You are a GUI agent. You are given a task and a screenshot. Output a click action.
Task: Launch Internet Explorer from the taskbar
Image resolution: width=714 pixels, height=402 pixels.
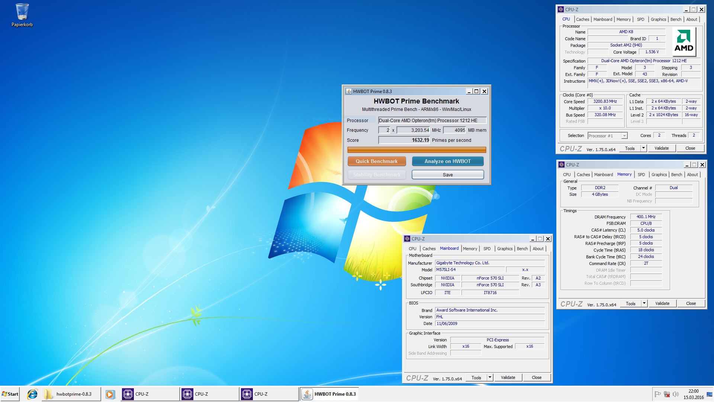pyautogui.click(x=32, y=394)
